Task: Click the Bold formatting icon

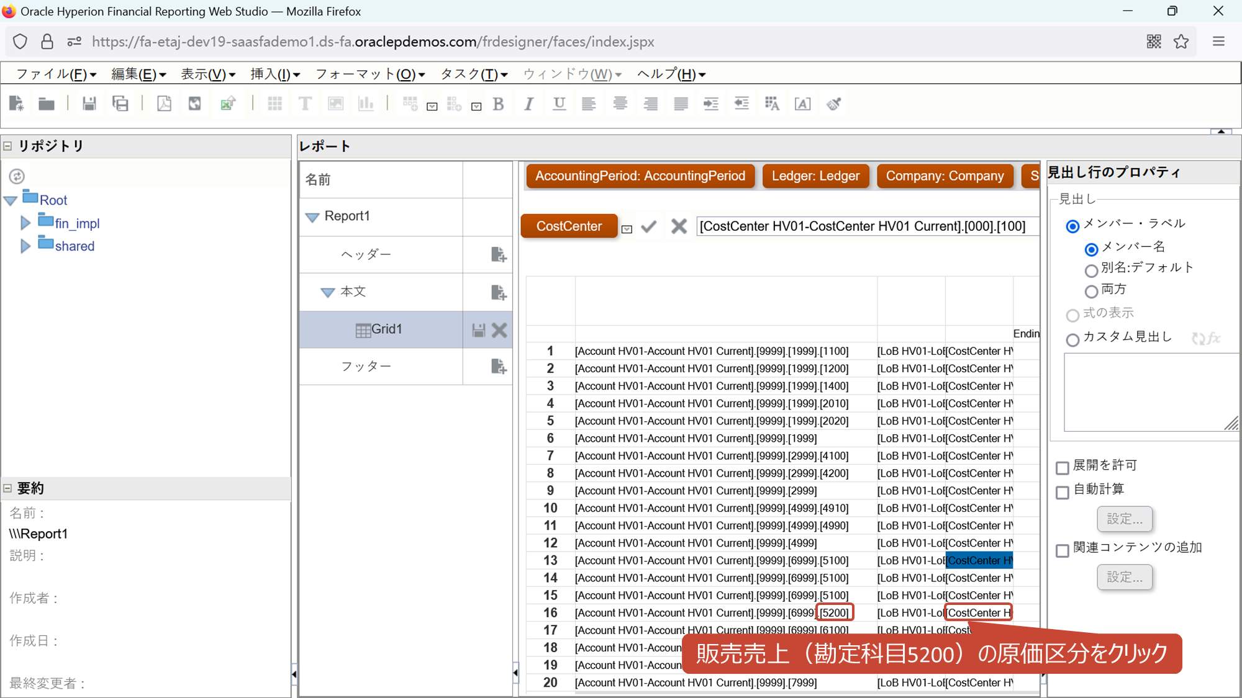Action: click(x=498, y=104)
